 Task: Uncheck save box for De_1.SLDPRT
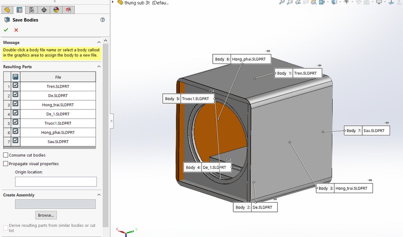tap(15, 113)
